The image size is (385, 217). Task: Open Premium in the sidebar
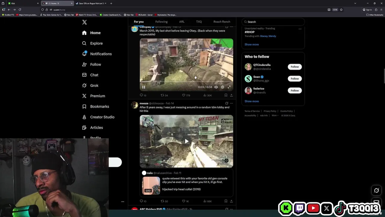[x=94, y=96]
